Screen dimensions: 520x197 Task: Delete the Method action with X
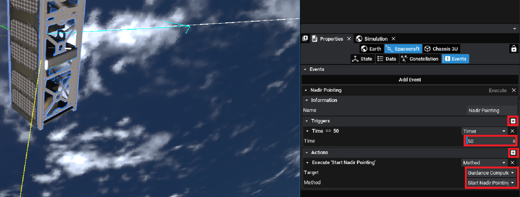pyautogui.click(x=512, y=163)
